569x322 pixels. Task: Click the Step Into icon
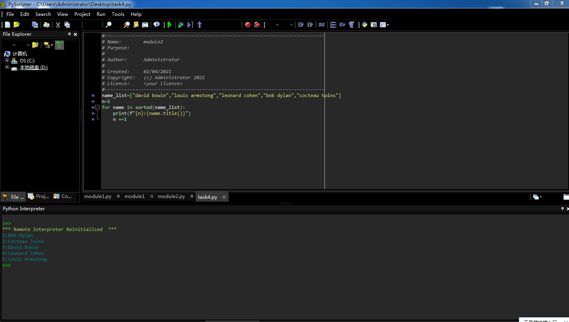[200, 25]
